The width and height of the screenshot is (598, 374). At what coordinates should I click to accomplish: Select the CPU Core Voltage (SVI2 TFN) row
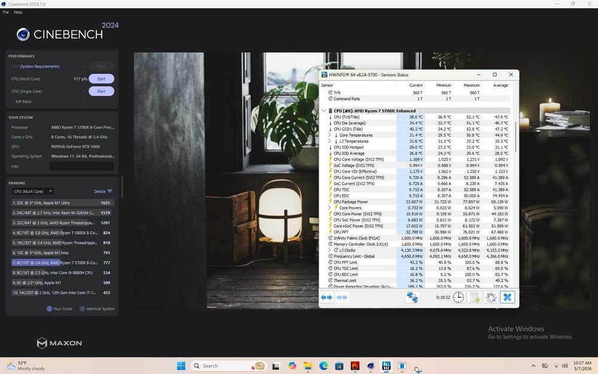click(416, 159)
